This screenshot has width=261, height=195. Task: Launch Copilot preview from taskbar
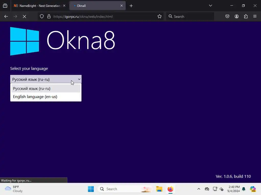click(x=253, y=189)
